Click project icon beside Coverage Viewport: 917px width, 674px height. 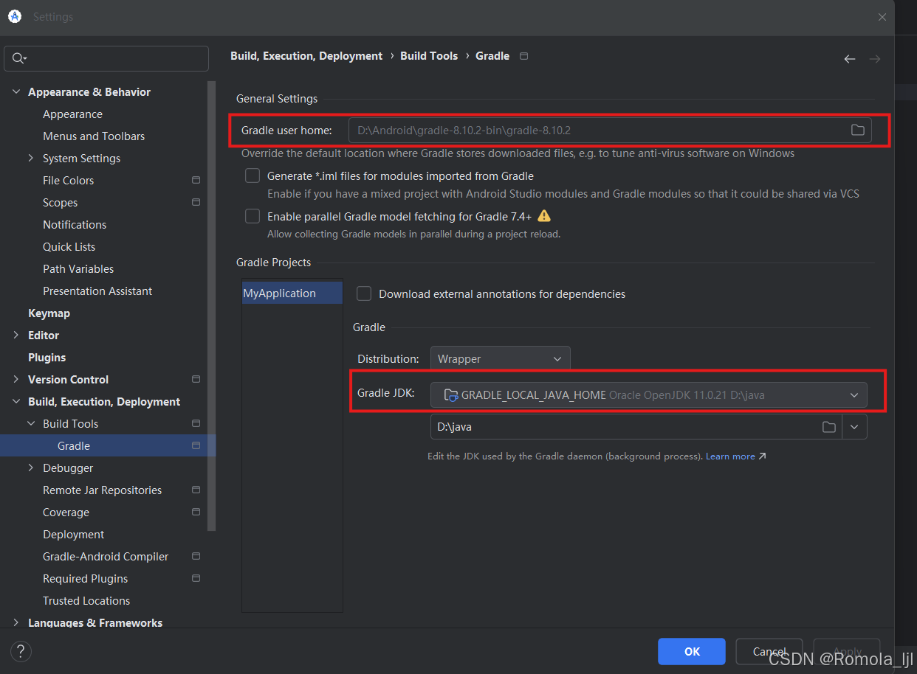(x=196, y=513)
